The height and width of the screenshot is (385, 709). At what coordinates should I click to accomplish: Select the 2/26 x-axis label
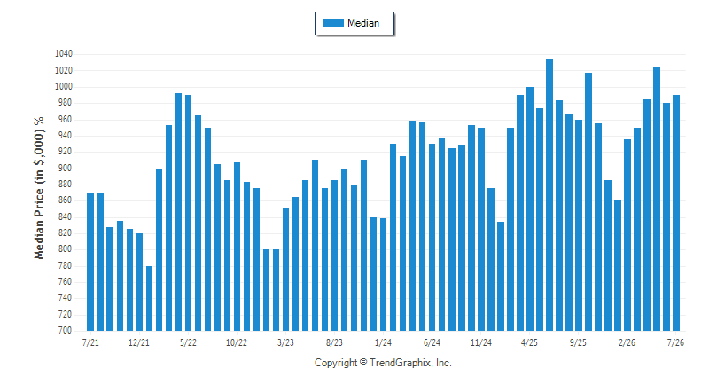[x=627, y=342]
